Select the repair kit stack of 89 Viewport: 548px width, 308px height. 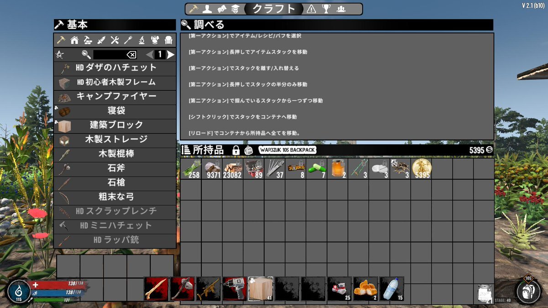click(x=254, y=168)
